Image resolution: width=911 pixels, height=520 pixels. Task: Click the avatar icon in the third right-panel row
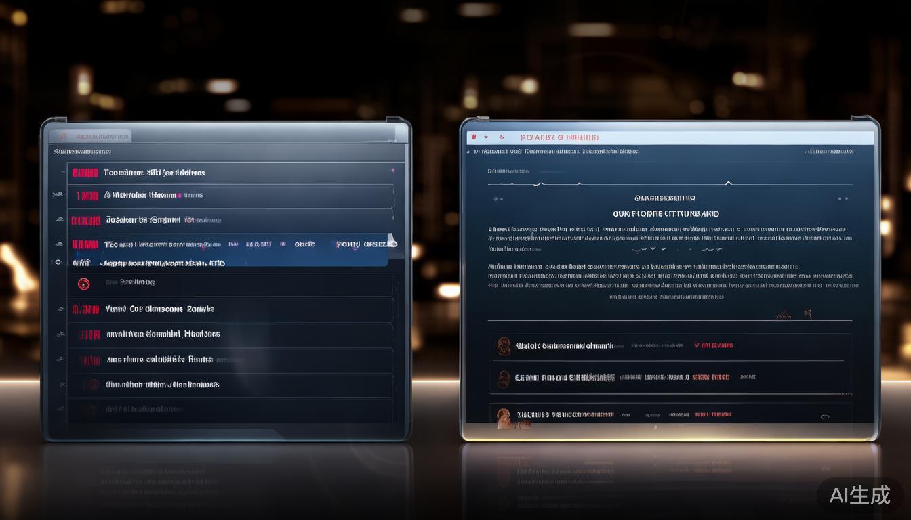click(x=503, y=415)
